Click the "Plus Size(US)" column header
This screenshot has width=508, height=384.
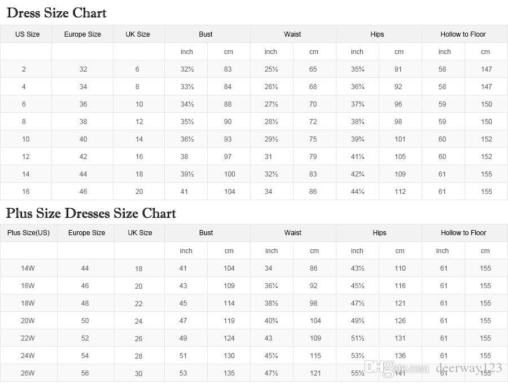28,233
